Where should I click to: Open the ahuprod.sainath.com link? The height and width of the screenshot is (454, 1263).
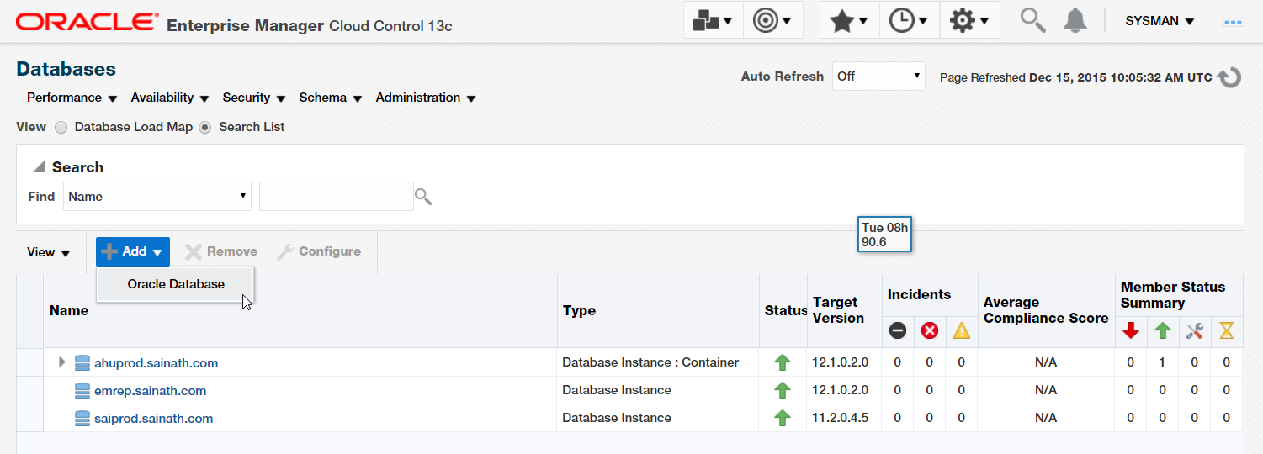pos(156,363)
